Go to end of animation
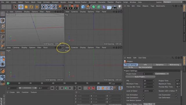The image size is (186, 105). click(x=80, y=88)
